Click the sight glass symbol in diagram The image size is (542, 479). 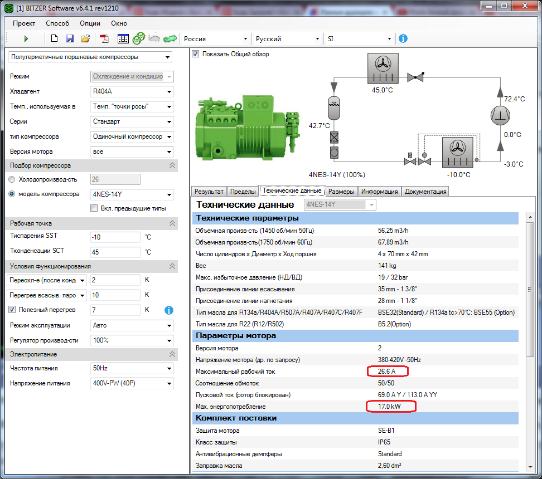[334, 152]
